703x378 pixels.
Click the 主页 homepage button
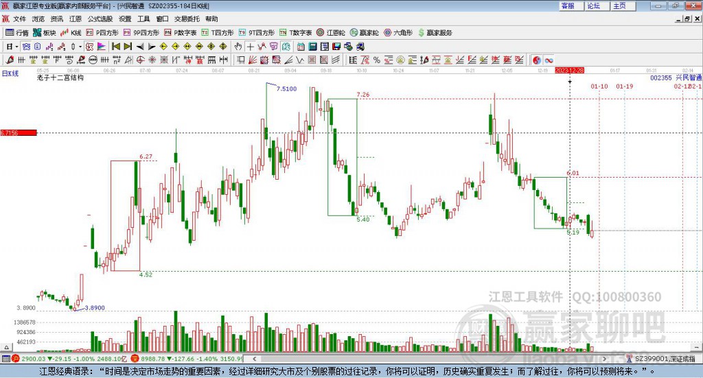pyautogui.click(x=623, y=5)
